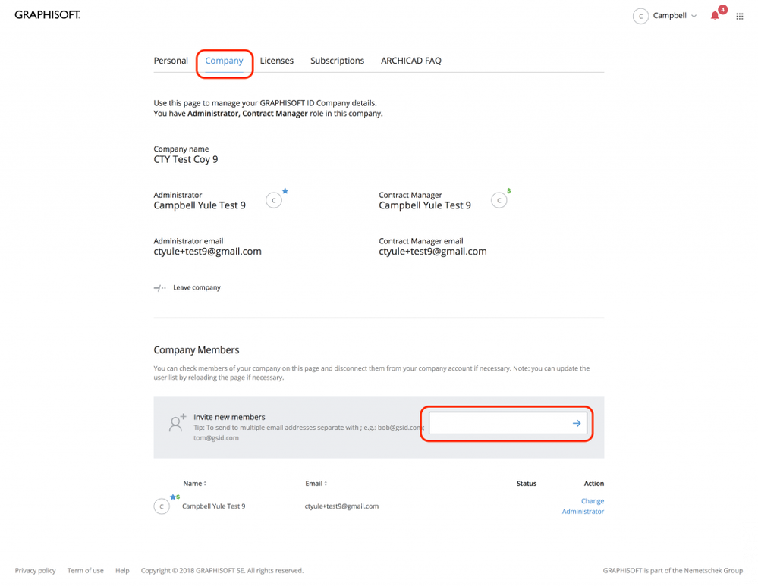
Task: Click the Campbell user avatar in header
Action: pos(640,16)
